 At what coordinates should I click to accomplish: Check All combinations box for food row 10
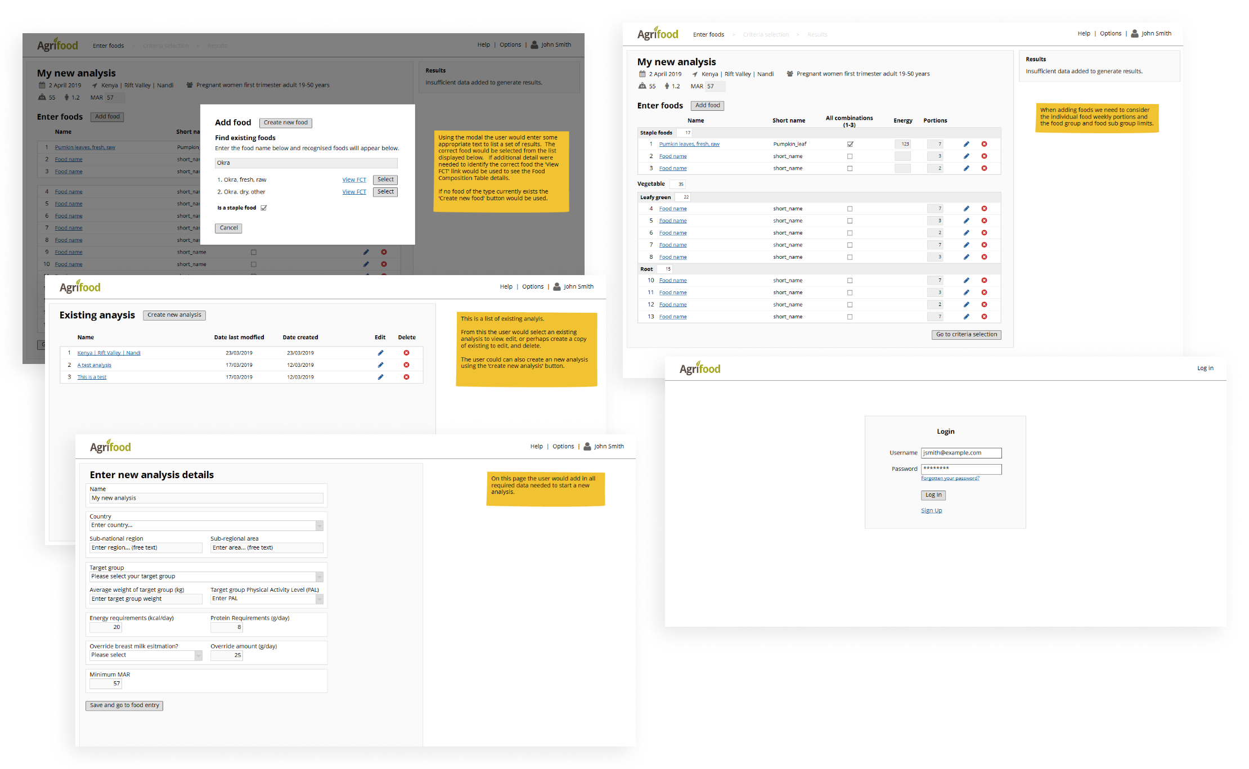850,280
